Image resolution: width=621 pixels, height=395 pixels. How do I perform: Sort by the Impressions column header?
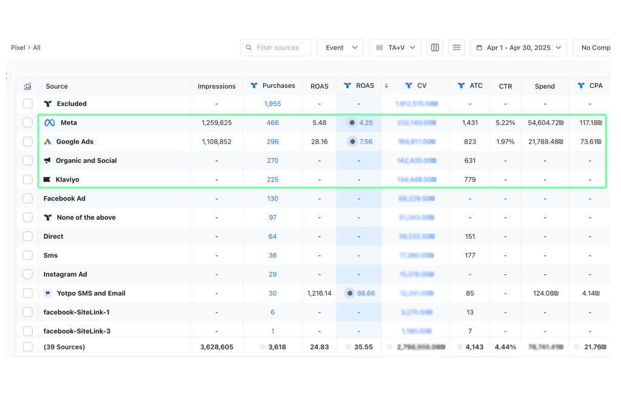pyautogui.click(x=217, y=86)
